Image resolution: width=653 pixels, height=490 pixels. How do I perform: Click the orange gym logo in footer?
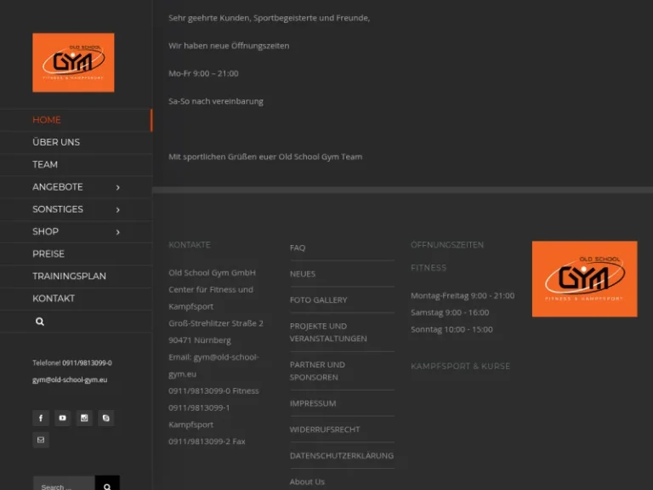point(584,279)
